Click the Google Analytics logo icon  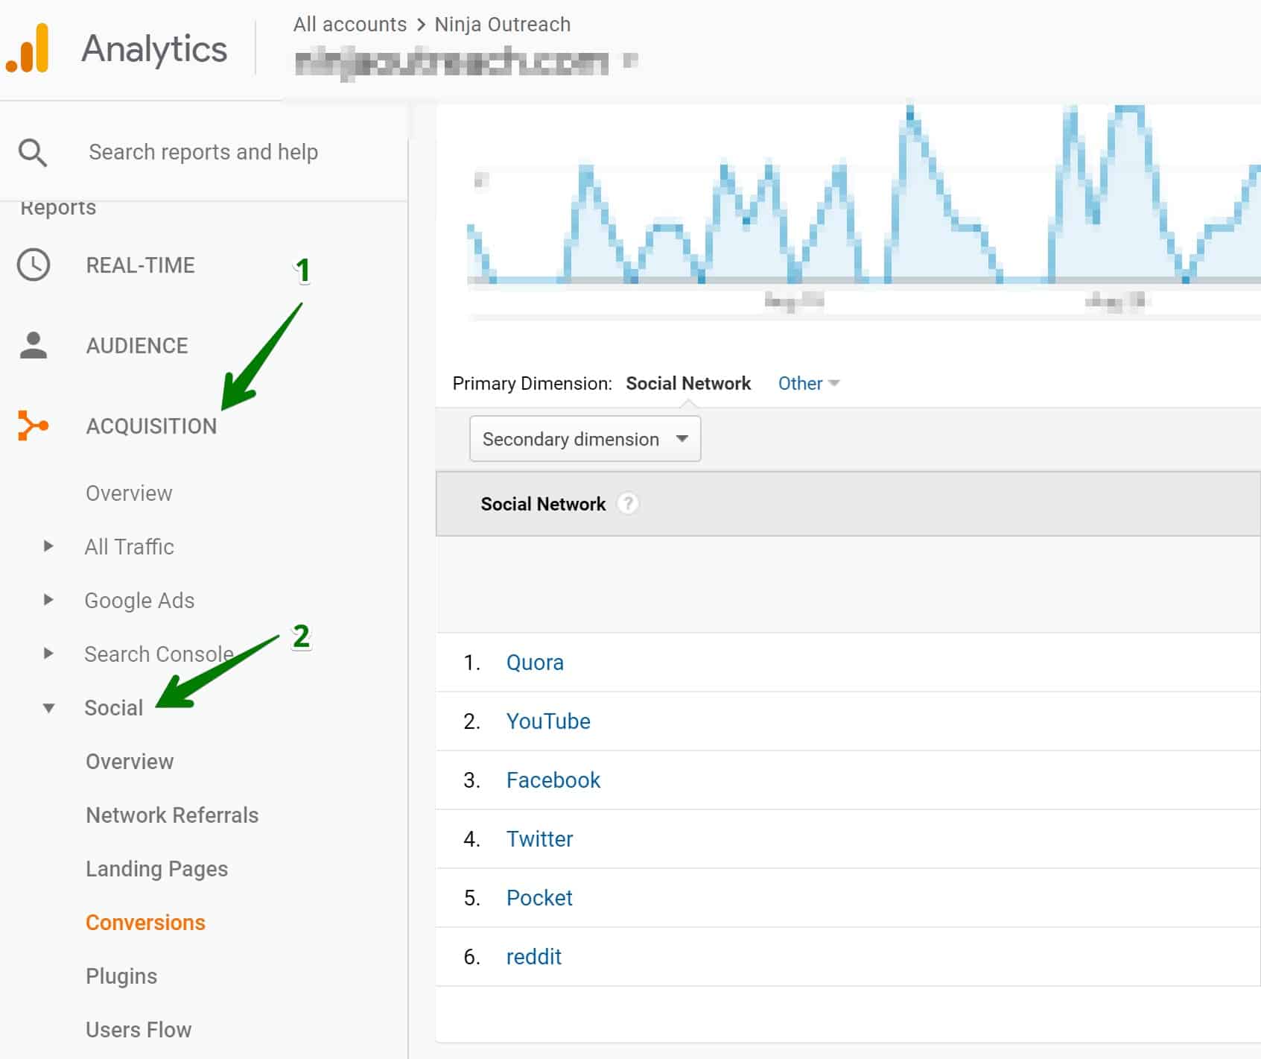28,48
